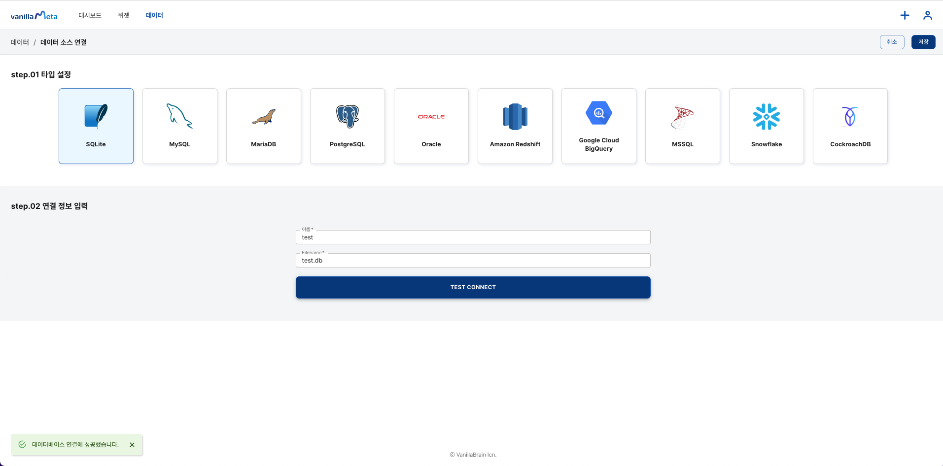Click the TEST CONNECT button

point(473,287)
